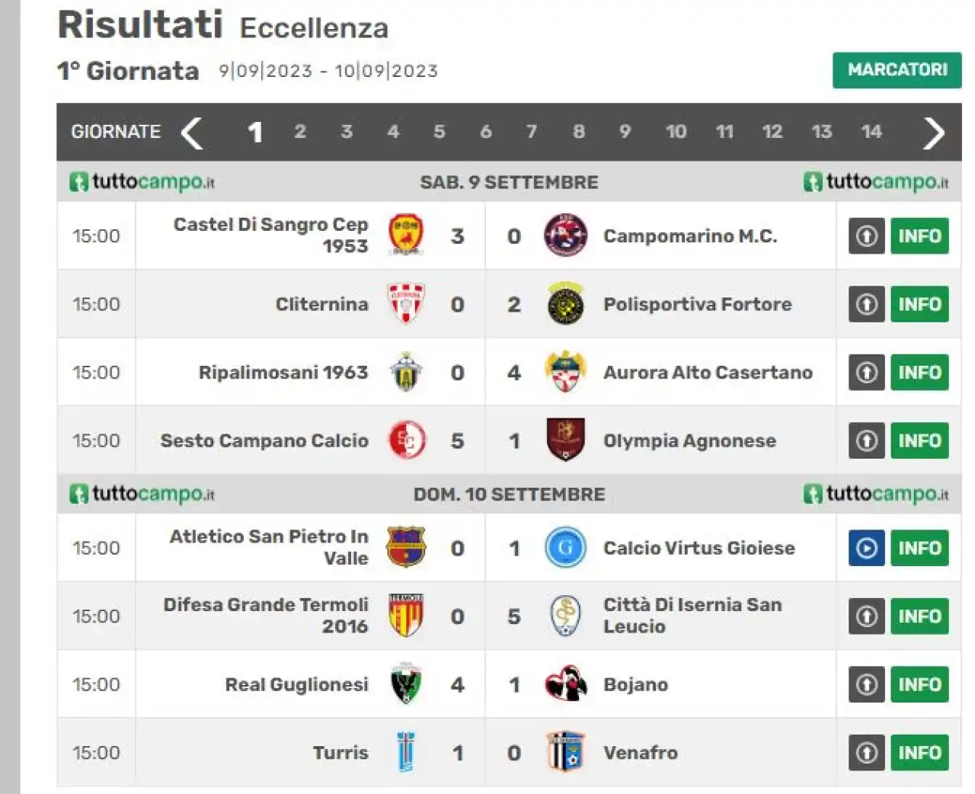
Task: Open the Venafro team logo
Action: [565, 752]
